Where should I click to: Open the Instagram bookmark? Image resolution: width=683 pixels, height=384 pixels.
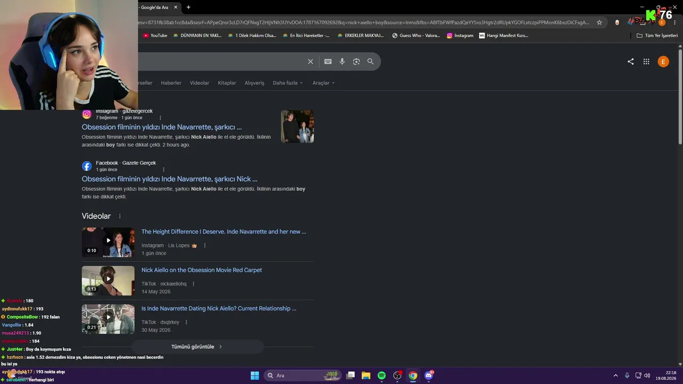tap(460, 36)
